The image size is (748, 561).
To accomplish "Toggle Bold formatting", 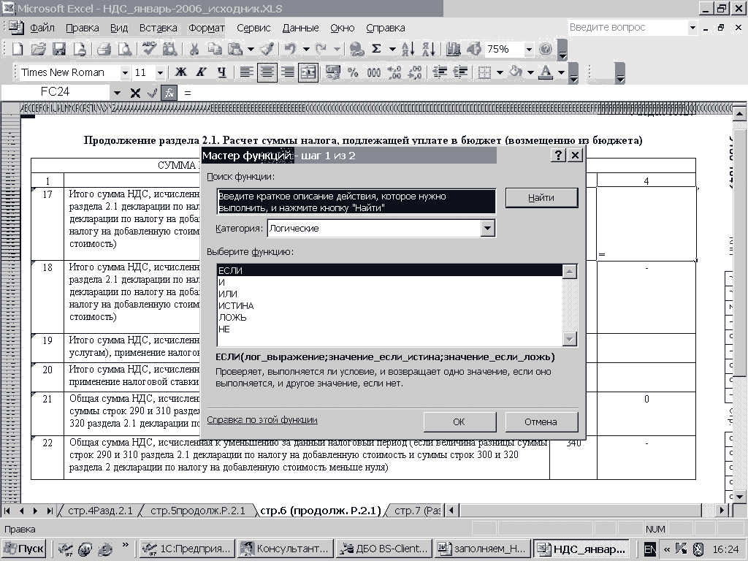I will 180,72.
